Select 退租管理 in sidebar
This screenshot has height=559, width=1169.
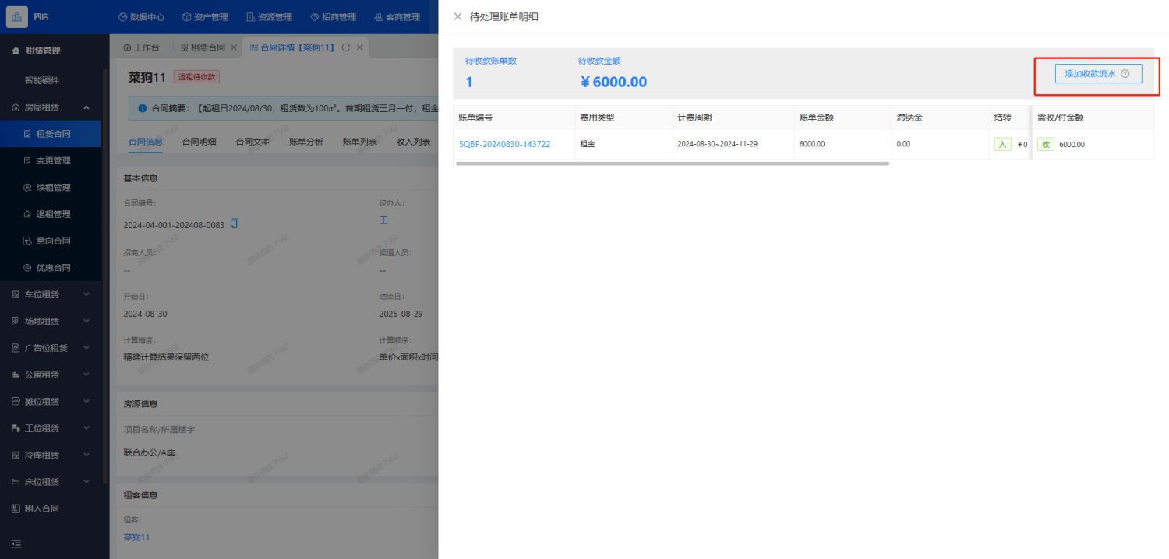click(51, 214)
